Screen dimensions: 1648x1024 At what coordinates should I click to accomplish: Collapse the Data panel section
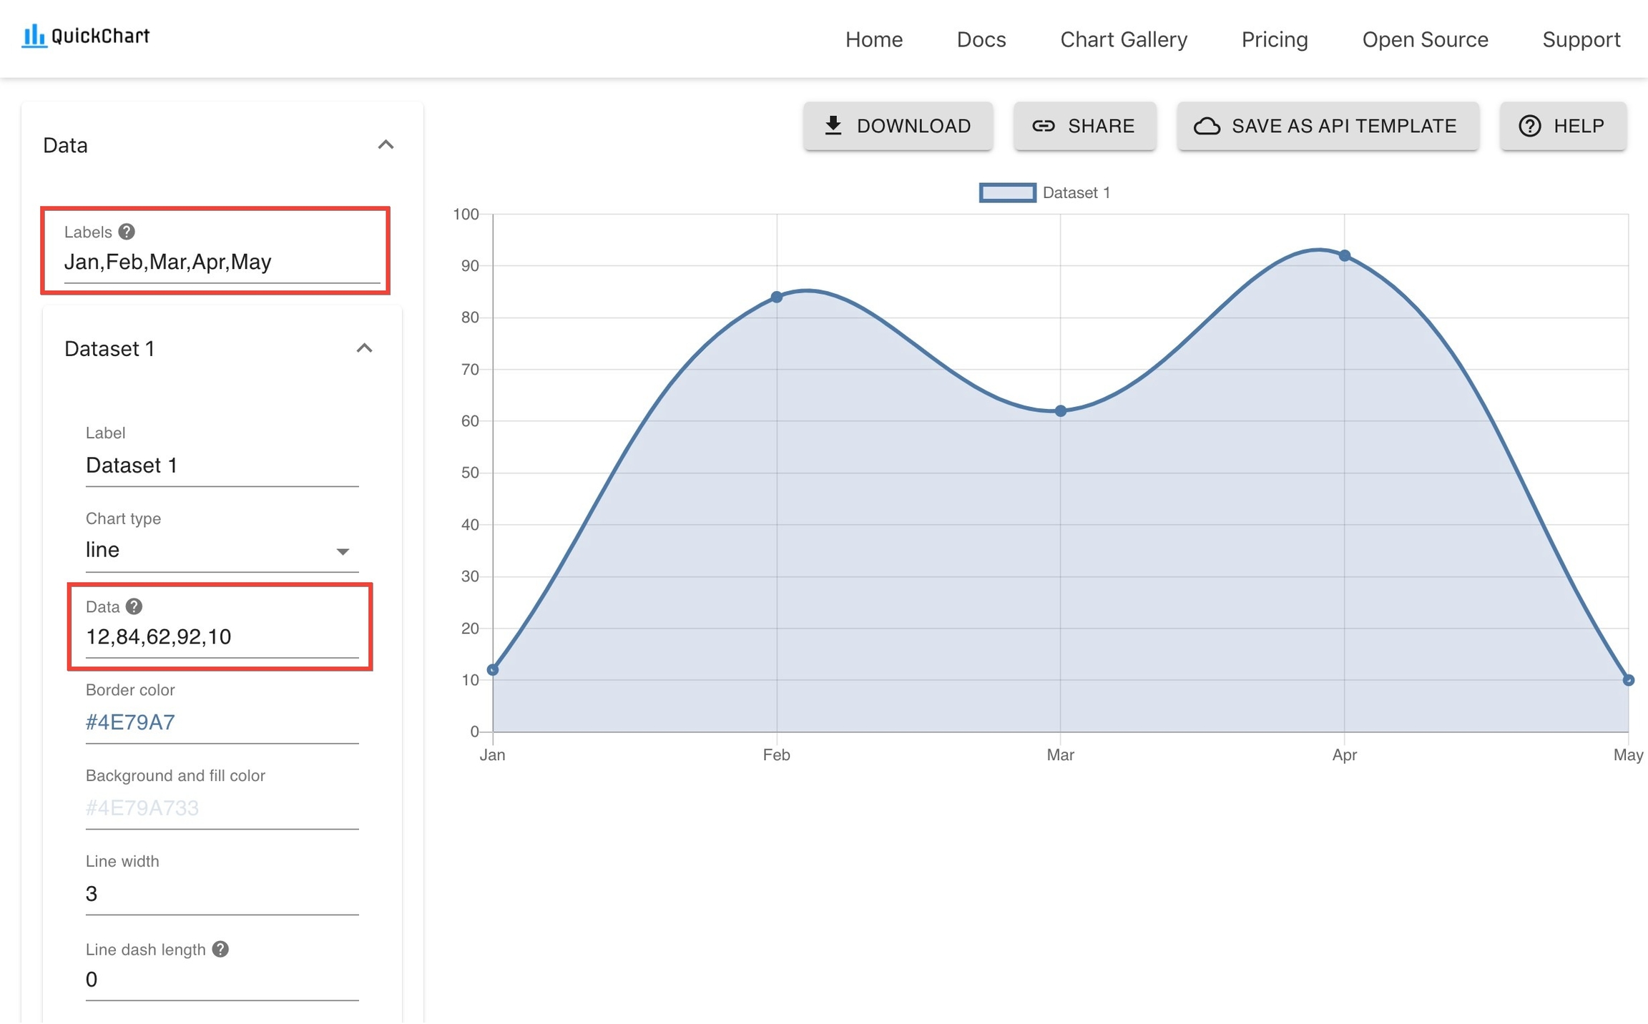click(386, 145)
